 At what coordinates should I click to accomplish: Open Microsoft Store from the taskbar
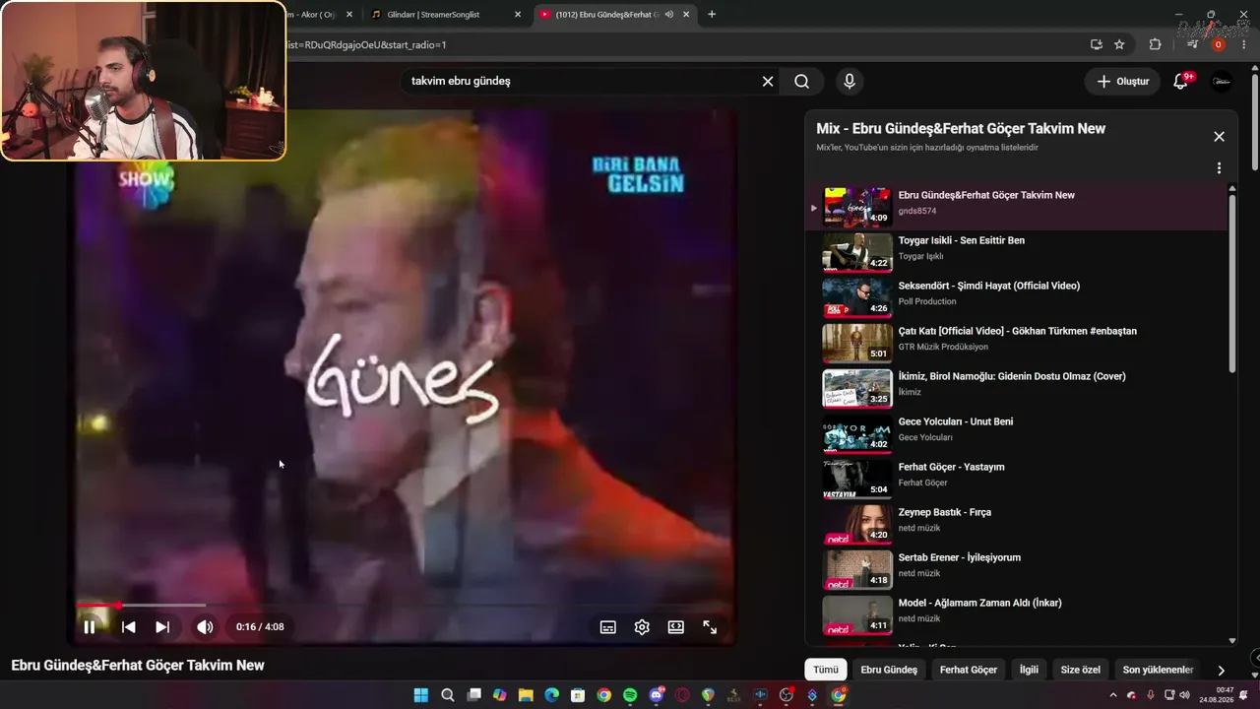coord(578,695)
